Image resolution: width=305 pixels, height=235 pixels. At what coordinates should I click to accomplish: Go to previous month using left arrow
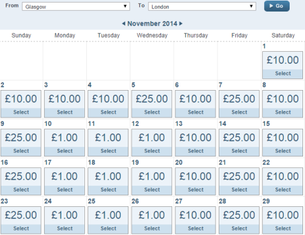[123, 24]
